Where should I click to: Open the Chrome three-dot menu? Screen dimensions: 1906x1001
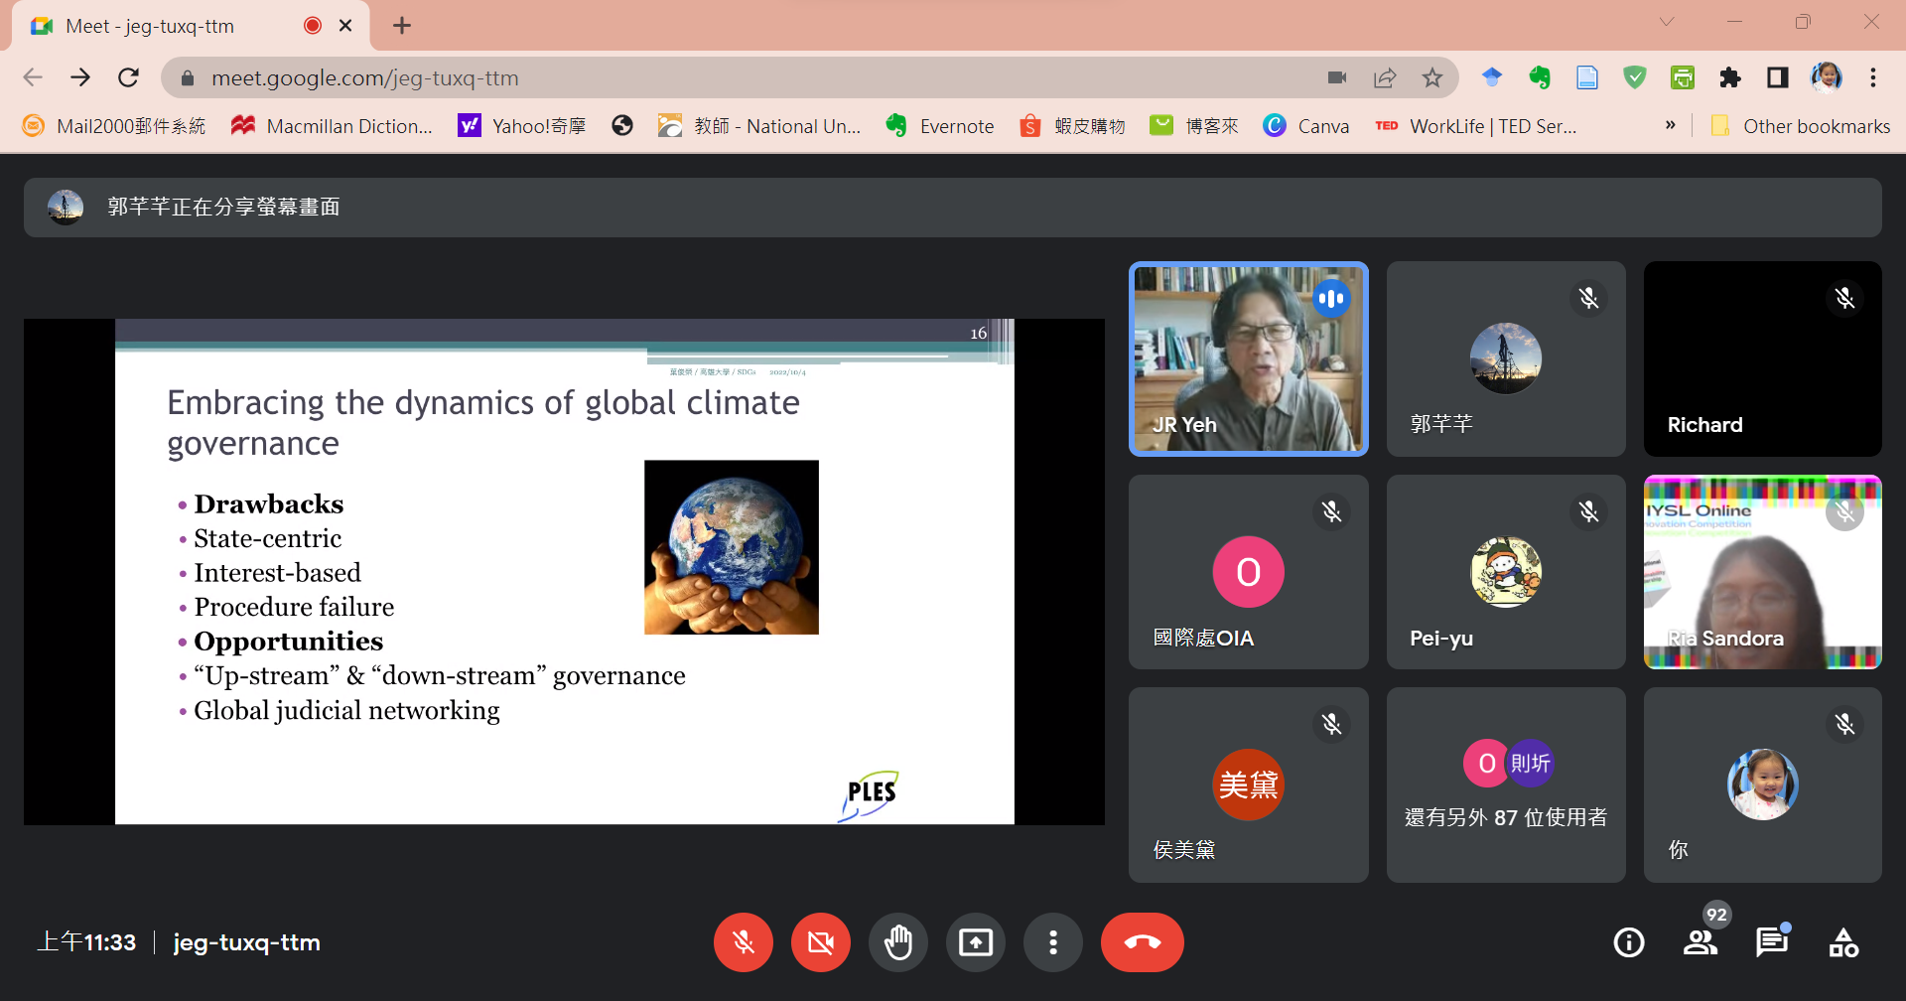coord(1873,77)
